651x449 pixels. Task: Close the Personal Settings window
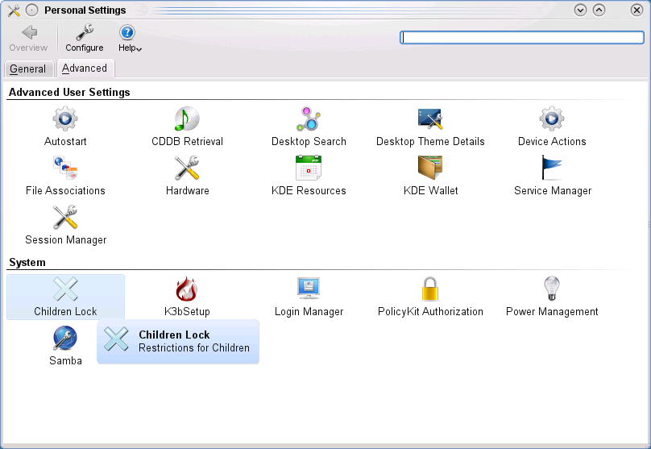point(636,10)
